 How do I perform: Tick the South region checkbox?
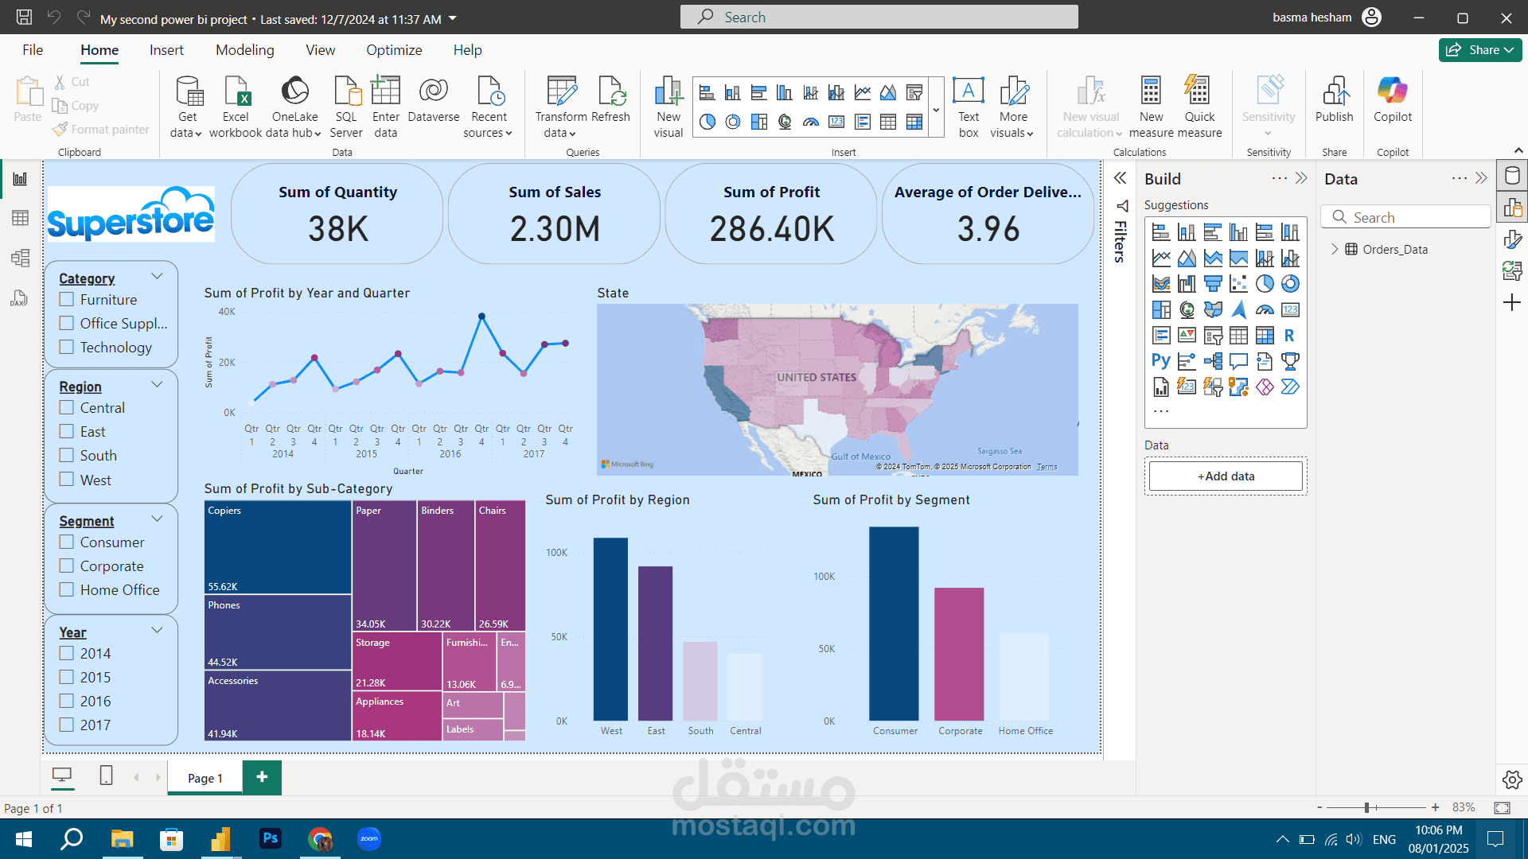[67, 455]
